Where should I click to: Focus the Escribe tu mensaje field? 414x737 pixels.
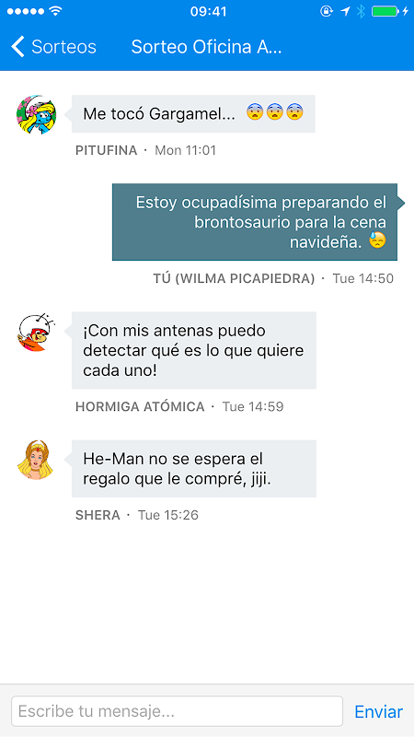point(177,711)
